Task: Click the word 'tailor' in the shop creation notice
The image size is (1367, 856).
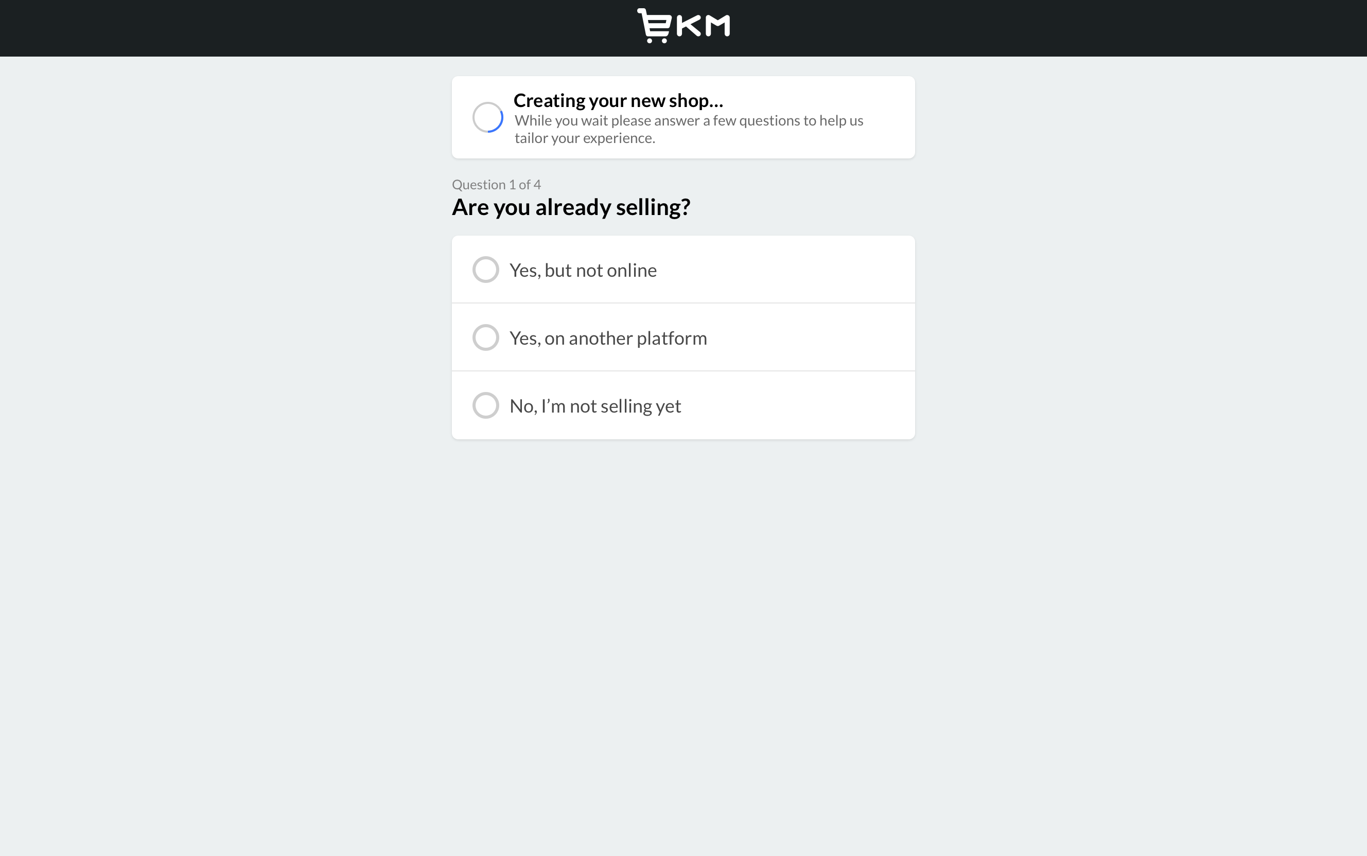Action: pyautogui.click(x=531, y=138)
